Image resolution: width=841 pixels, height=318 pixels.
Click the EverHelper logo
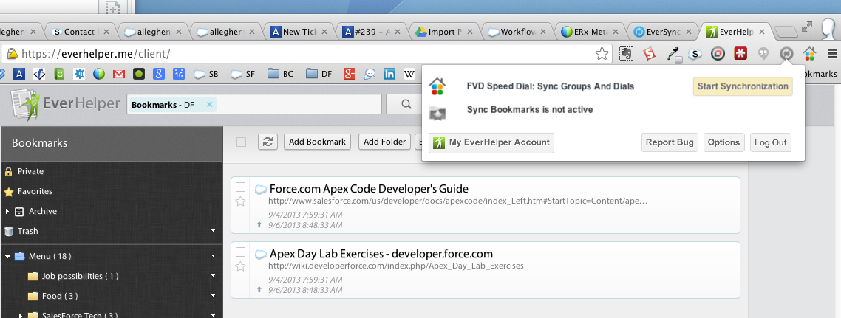pos(66,103)
